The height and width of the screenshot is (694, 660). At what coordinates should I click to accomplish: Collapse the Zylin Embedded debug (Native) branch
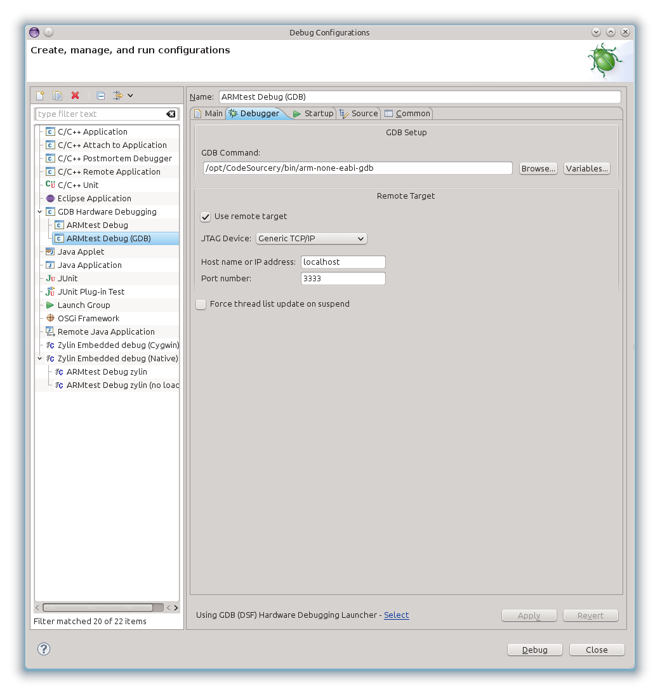(39, 358)
